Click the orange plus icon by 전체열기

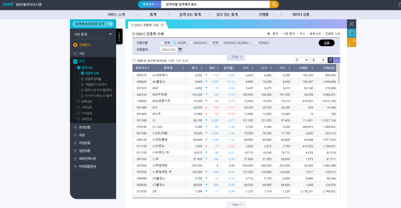[x=75, y=45]
